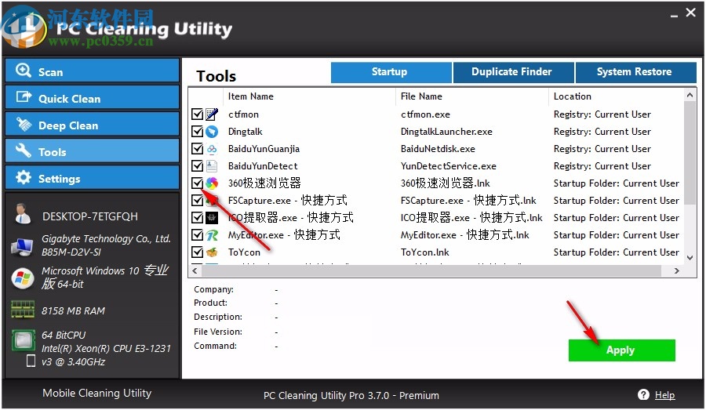Click the ICO提取器 app icon
The image size is (706, 410).
tap(212, 218)
